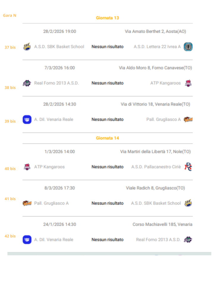Click the Real Forno logo in the 24/1/2026 match
Image resolution: width=214 pixels, height=297 pixels.
pos(188,240)
